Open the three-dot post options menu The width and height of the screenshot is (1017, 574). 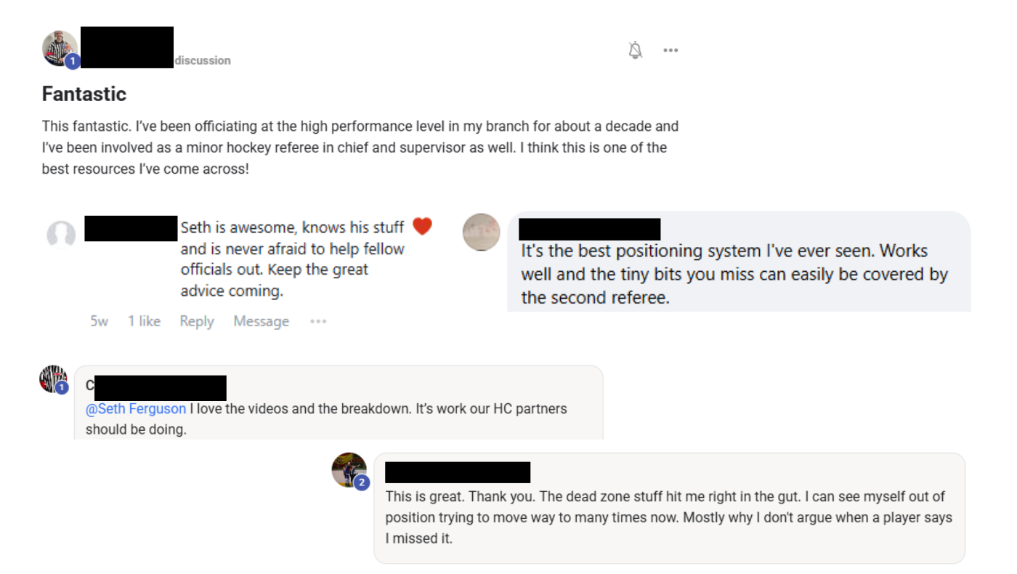(670, 50)
